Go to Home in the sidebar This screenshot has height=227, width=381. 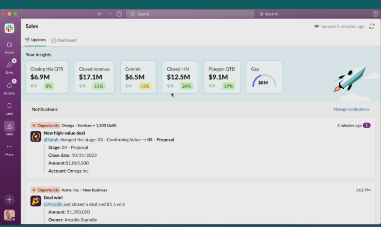pyautogui.click(x=9, y=48)
